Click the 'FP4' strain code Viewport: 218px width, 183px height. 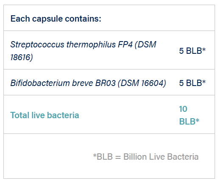point(125,44)
